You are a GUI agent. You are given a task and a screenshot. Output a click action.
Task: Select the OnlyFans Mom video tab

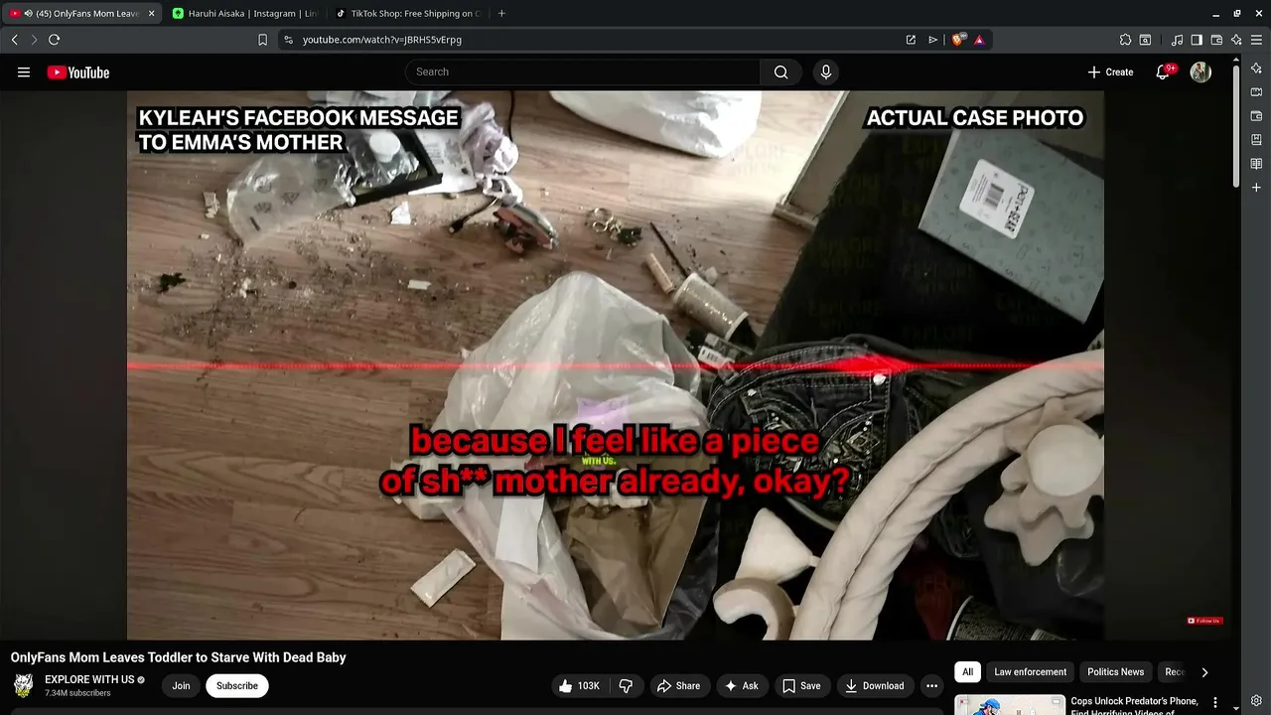(x=81, y=14)
